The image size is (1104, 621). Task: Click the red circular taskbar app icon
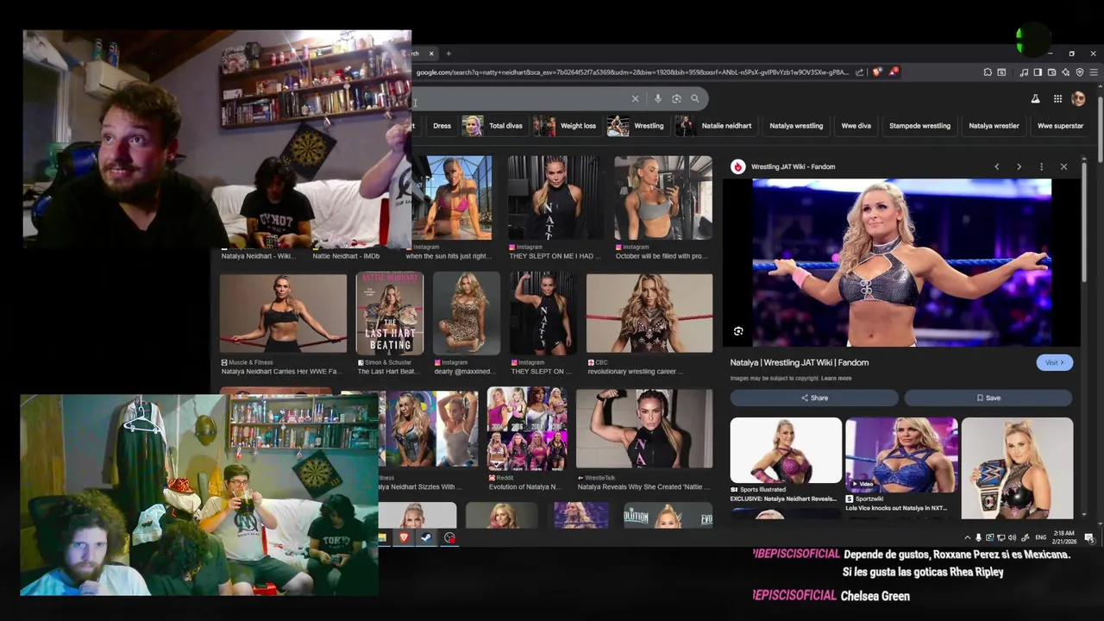point(449,537)
